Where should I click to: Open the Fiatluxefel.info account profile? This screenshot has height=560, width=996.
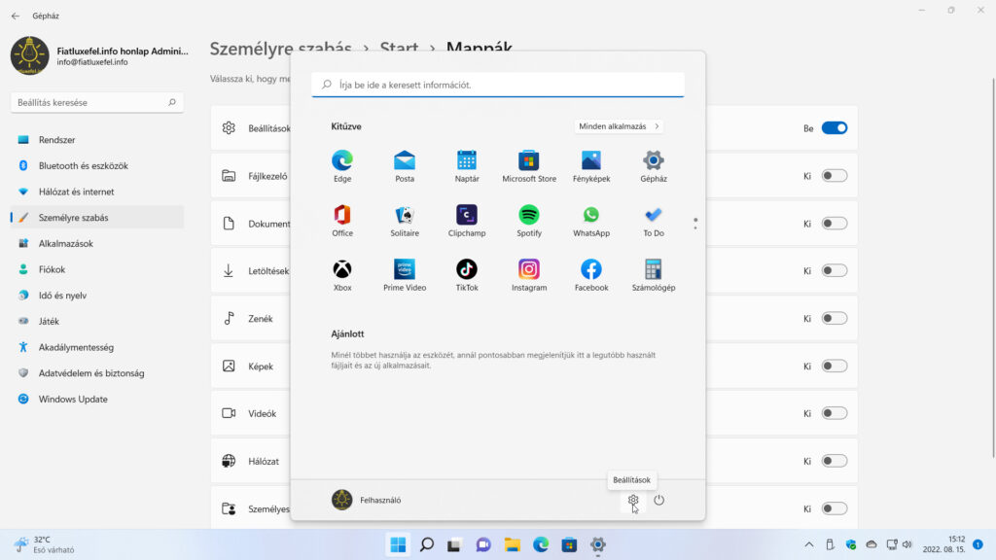100,55
